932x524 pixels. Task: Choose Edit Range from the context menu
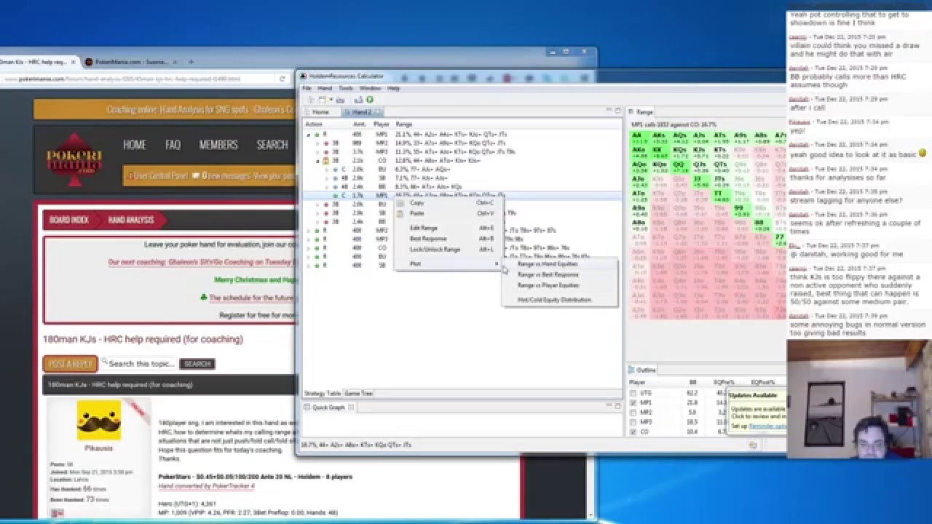point(424,228)
